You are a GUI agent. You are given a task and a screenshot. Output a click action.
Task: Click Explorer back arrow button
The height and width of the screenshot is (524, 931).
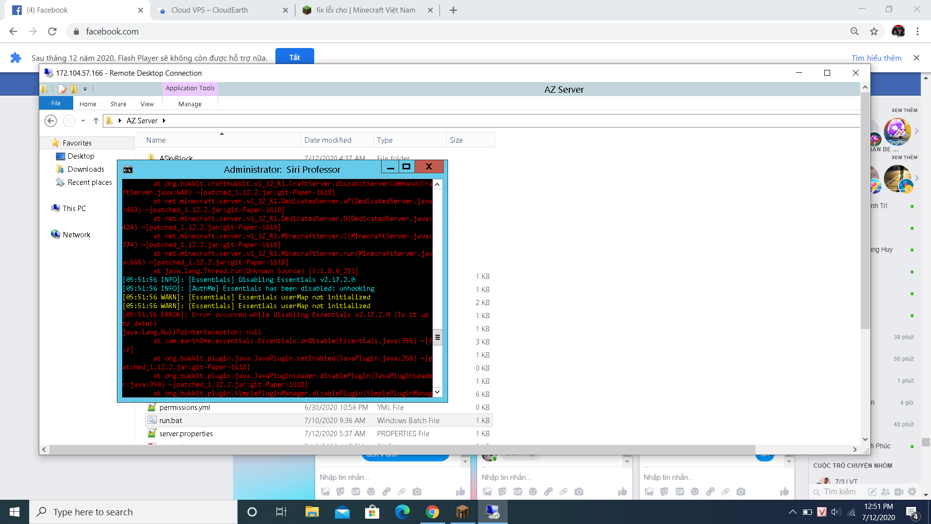50,121
